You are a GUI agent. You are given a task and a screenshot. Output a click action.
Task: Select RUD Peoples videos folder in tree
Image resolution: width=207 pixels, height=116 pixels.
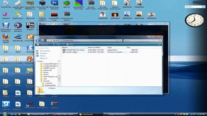[x=50, y=77]
